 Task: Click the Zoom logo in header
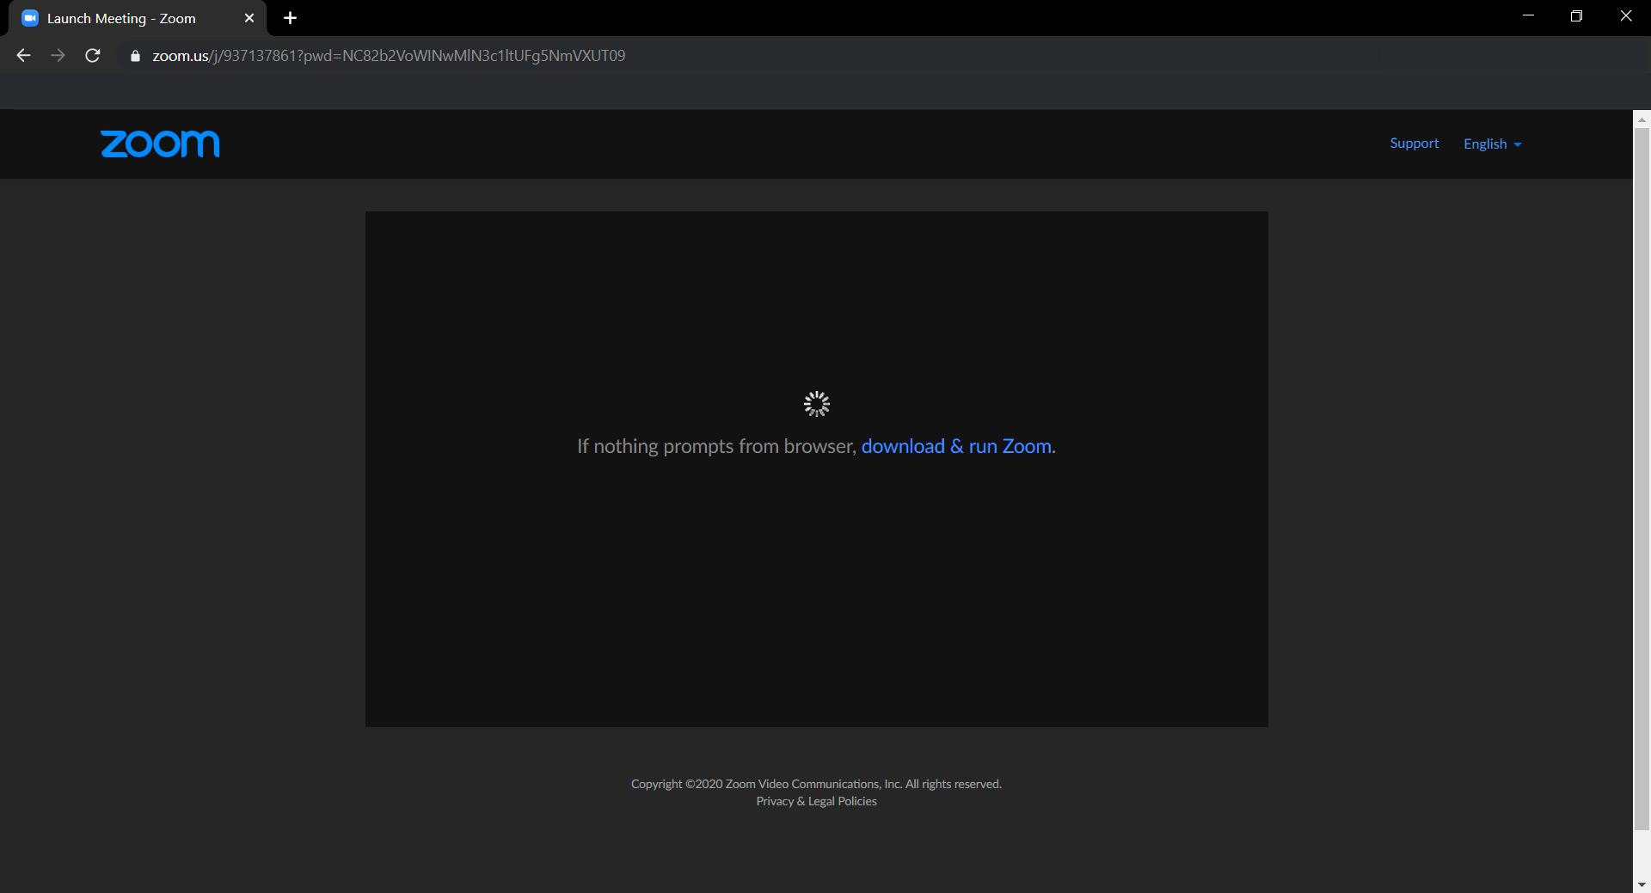[x=160, y=144]
